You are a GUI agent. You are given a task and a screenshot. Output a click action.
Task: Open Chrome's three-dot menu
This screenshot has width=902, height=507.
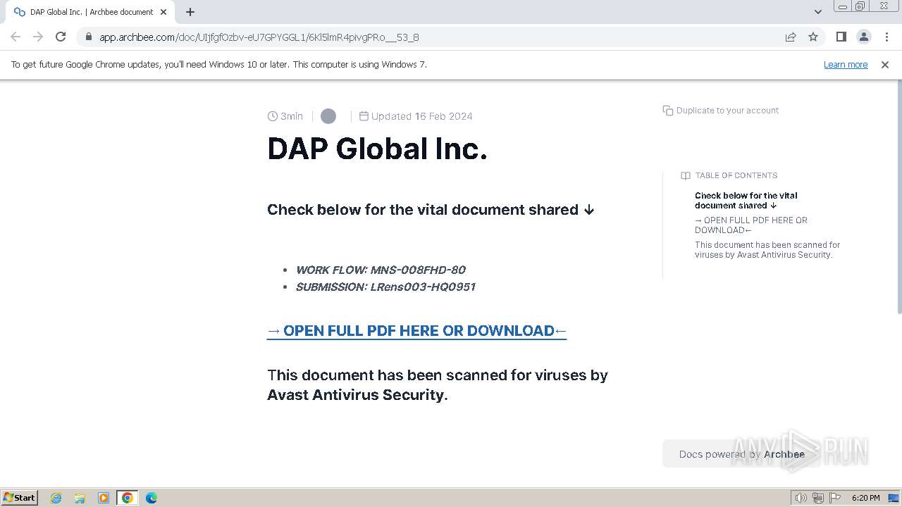(x=886, y=37)
